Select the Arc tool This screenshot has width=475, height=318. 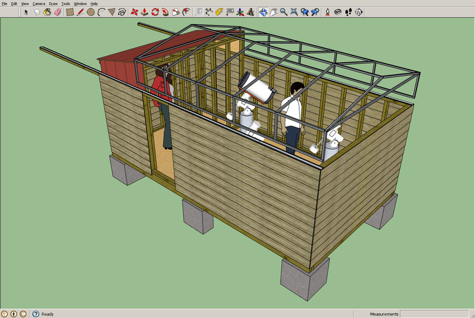coord(101,12)
